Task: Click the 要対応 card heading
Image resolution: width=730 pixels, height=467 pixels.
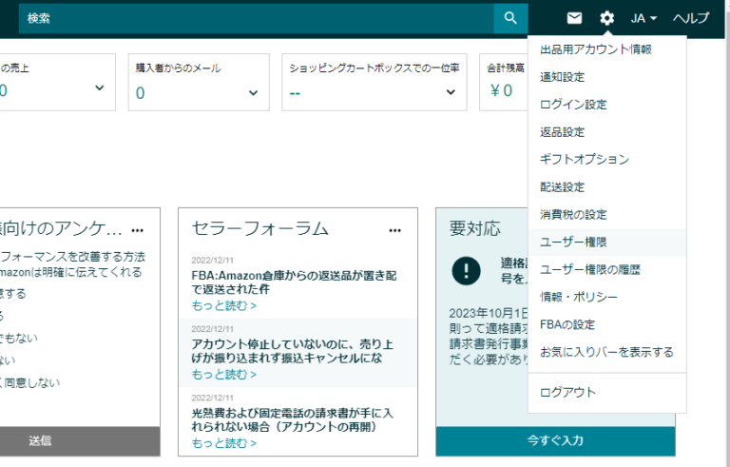Action: click(475, 228)
